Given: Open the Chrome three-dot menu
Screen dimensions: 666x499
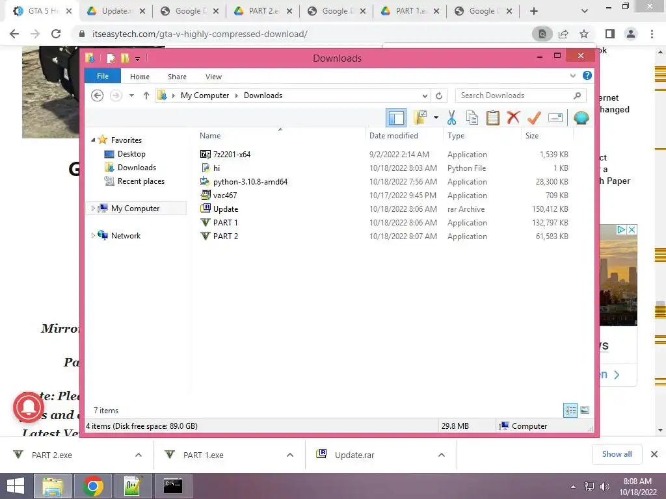Looking at the screenshot, I should point(652,34).
